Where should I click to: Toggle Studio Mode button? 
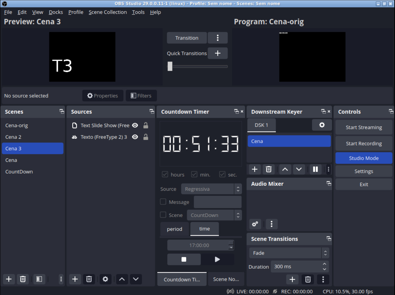click(364, 158)
